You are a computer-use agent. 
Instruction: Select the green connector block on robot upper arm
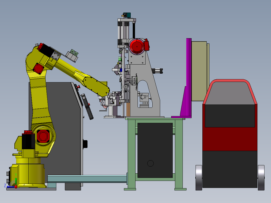[74, 52]
